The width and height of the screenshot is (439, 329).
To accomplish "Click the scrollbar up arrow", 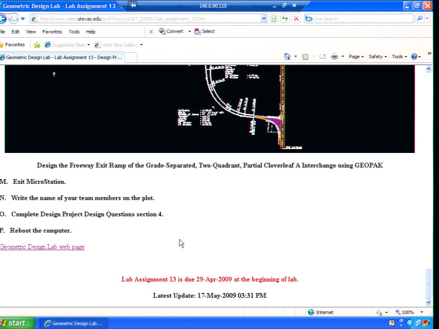I will tap(429, 69).
